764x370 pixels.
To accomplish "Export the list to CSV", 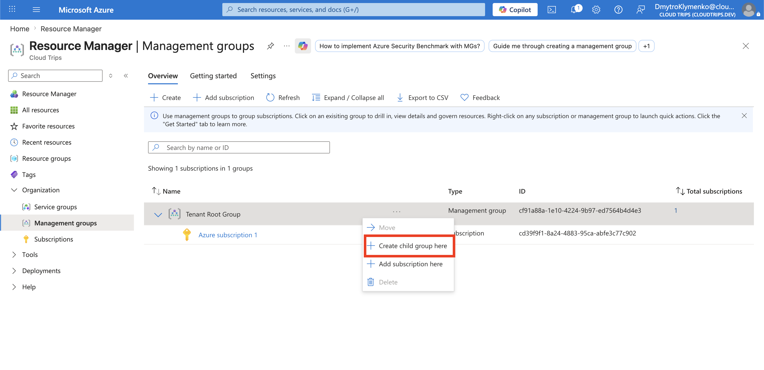I will click(422, 98).
